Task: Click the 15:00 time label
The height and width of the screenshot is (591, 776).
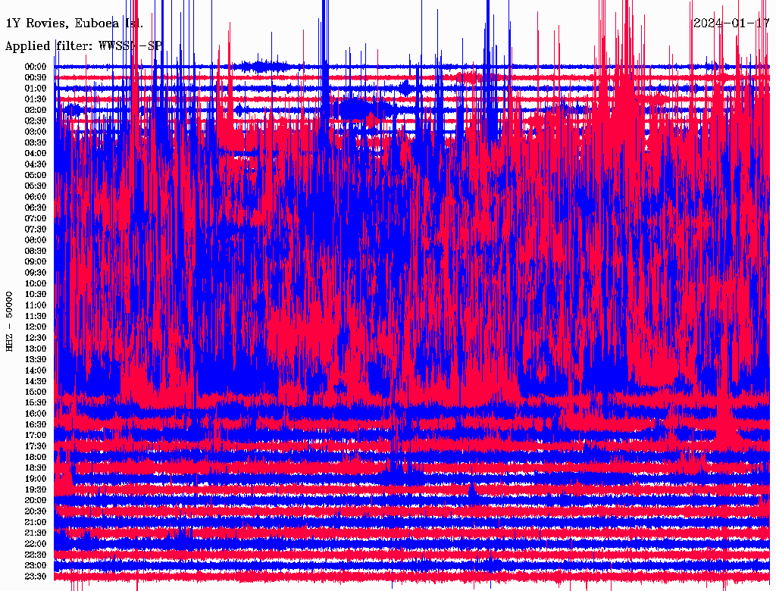Action: coord(36,392)
